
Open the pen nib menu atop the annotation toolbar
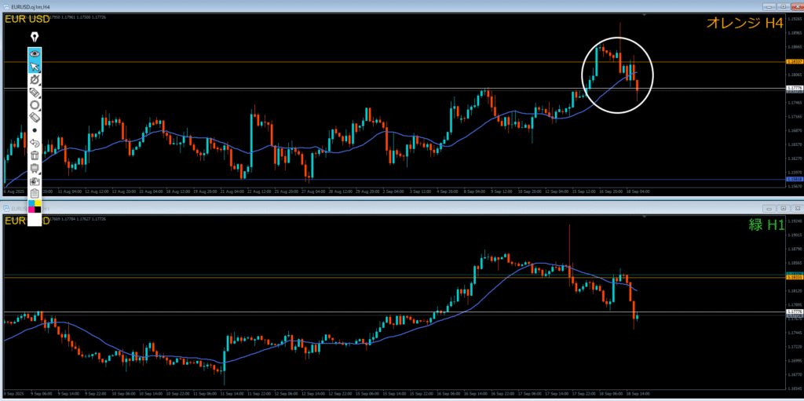click(x=35, y=38)
